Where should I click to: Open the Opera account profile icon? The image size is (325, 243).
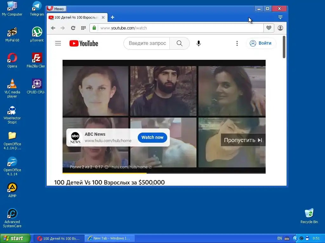280,28
